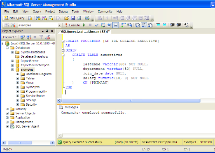The width and height of the screenshot is (215, 153).
Task: Switch output to Results to Text
Action: pos(138,25)
